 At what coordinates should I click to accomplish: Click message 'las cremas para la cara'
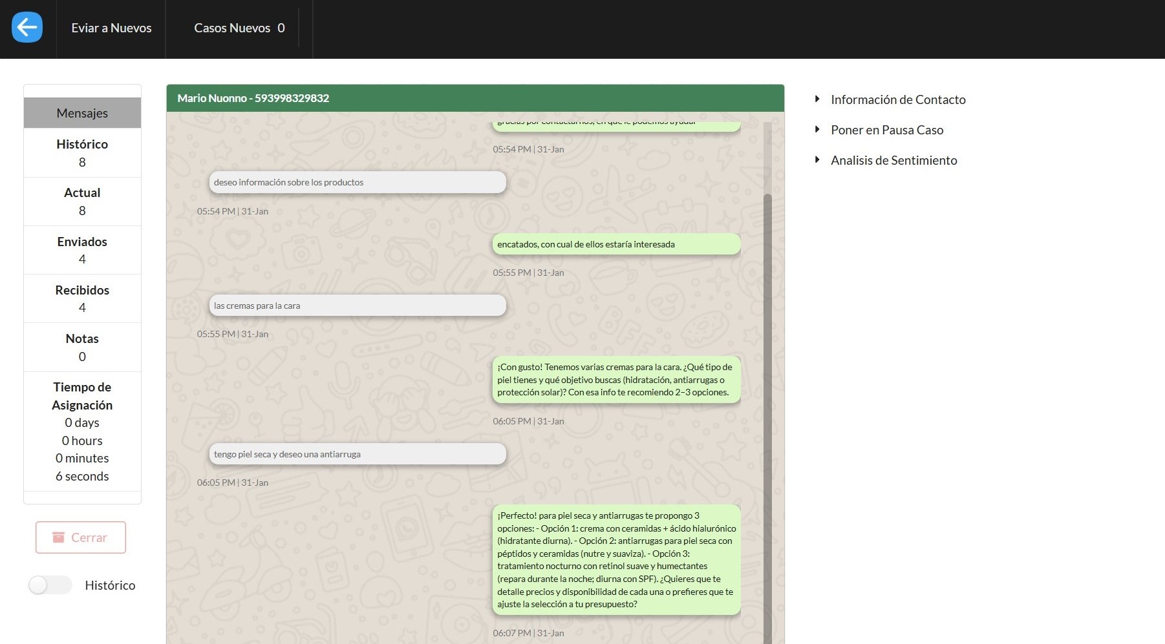click(x=357, y=306)
